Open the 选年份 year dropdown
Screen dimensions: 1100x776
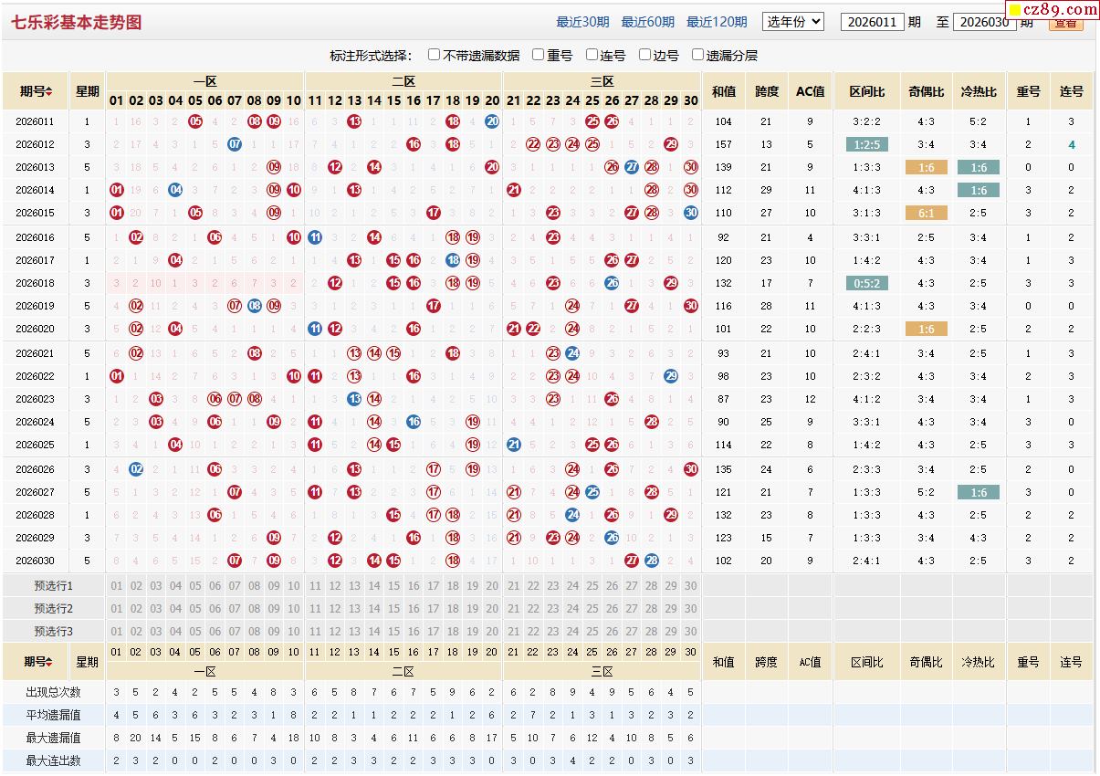(793, 22)
